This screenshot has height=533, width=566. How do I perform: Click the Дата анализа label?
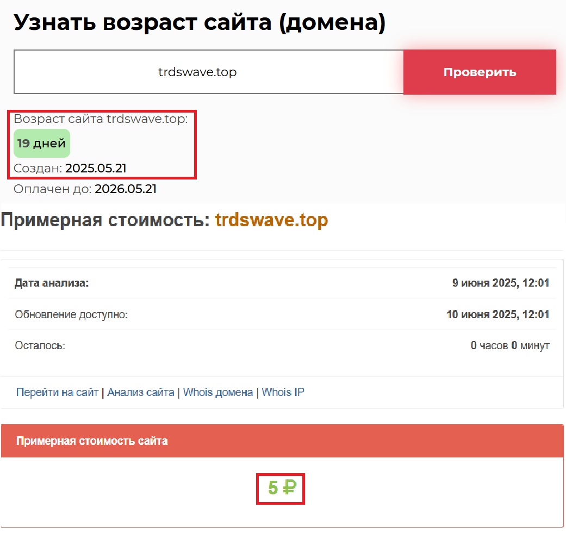pos(51,283)
